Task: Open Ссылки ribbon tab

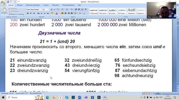Action: point(46,5)
